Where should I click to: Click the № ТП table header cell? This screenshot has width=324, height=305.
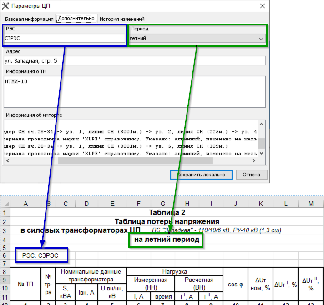pyautogui.click(x=25, y=284)
